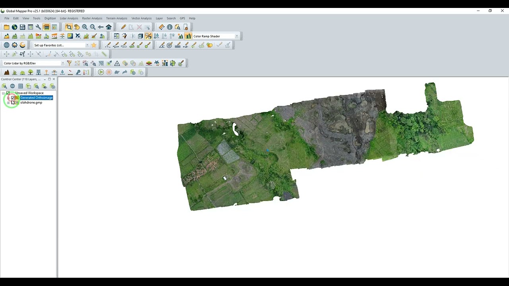Image resolution: width=509 pixels, height=286 pixels.
Task: Open the Help menu
Action: pyautogui.click(x=192, y=18)
